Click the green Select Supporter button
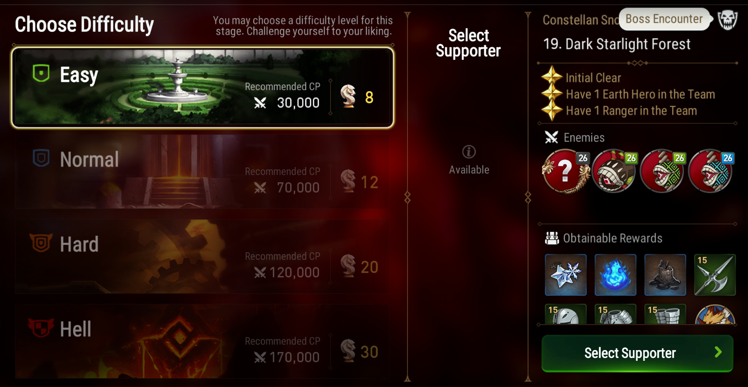The width and height of the screenshot is (748, 387). point(637,353)
